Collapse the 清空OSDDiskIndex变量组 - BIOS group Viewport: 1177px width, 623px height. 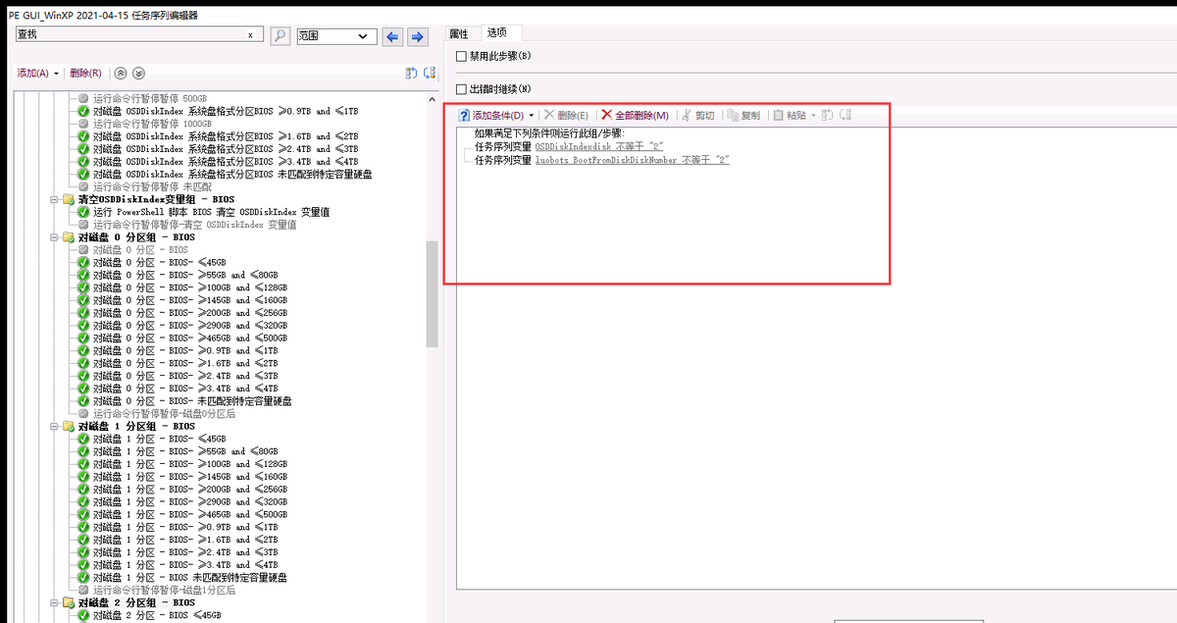point(55,199)
